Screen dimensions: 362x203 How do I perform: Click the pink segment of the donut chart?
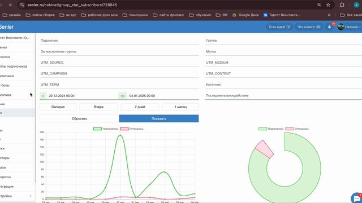click(265, 149)
